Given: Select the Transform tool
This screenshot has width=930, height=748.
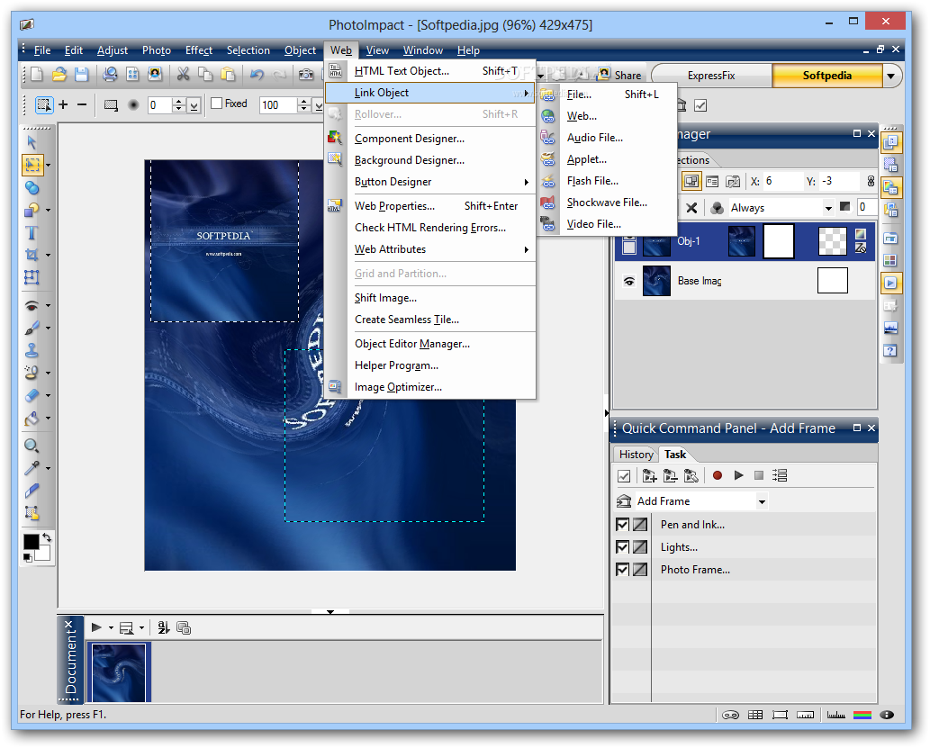Looking at the screenshot, I should 32,277.
